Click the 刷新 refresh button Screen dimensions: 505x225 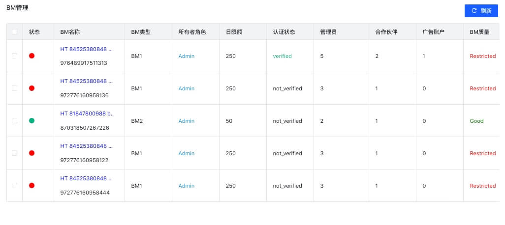coord(481,11)
